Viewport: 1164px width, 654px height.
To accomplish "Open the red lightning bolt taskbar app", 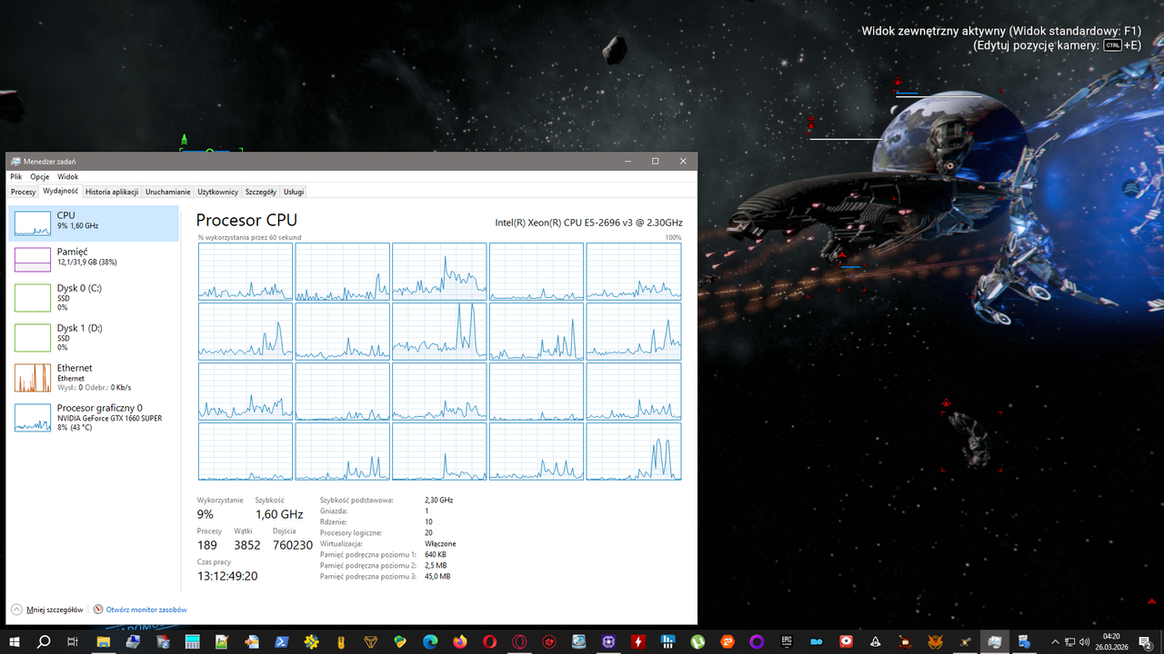I will [638, 641].
